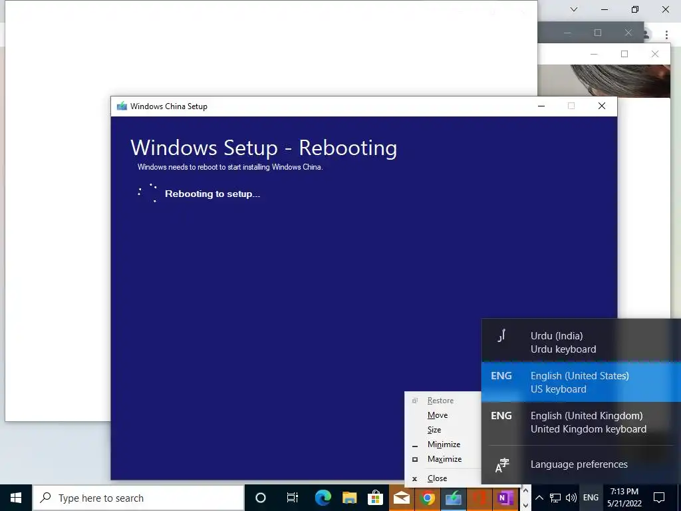The image size is (681, 511).
Task: Choose Size in the window context menu
Action: (443, 430)
